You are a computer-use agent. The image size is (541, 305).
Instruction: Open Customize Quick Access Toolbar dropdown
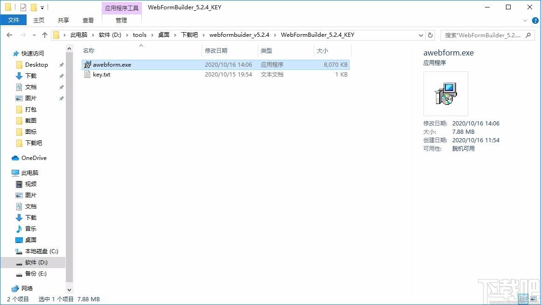pyautogui.click(x=42, y=7)
